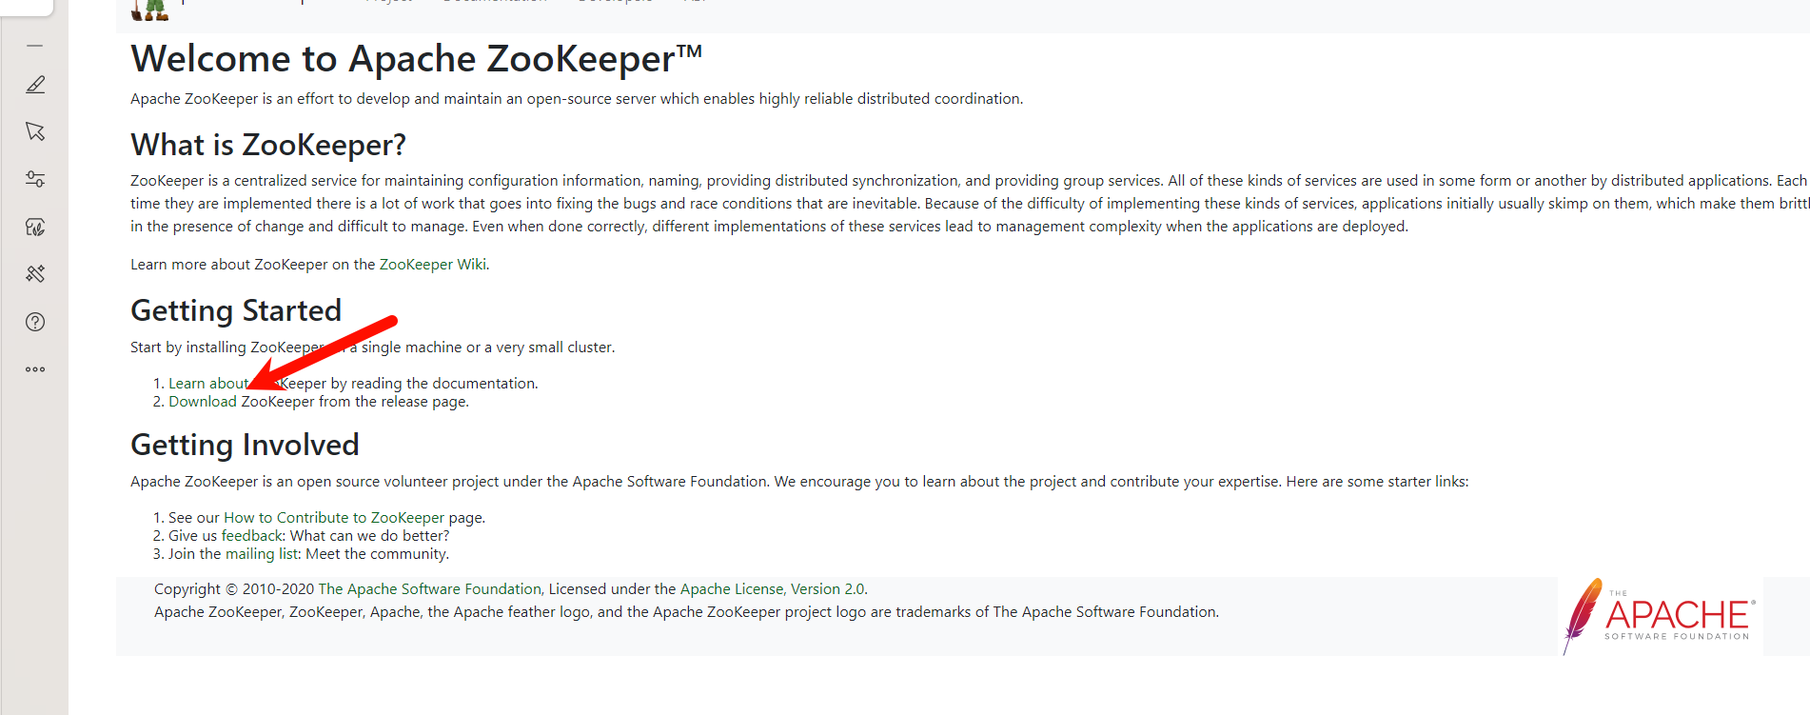The image size is (1810, 715).
Task: Open the mailing list link
Action: click(x=262, y=554)
